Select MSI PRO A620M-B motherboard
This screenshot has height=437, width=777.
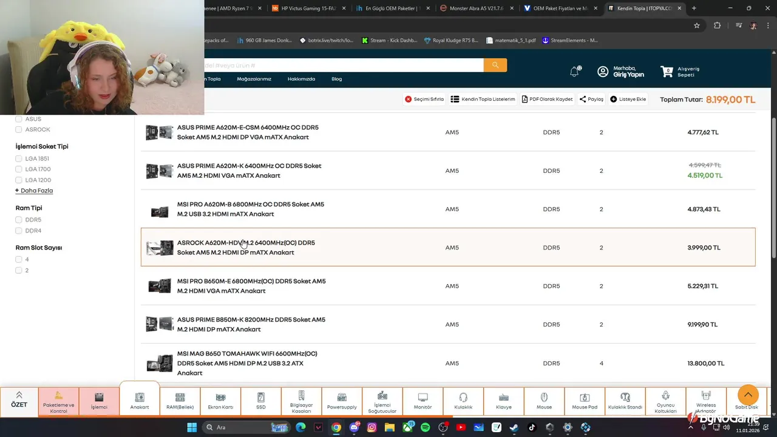(x=448, y=209)
